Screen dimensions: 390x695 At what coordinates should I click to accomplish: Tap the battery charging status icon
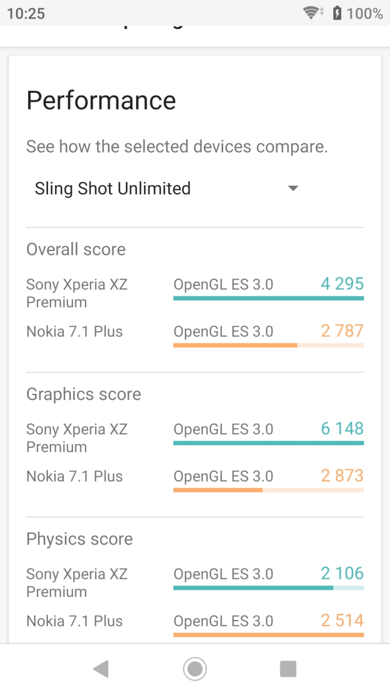[337, 13]
